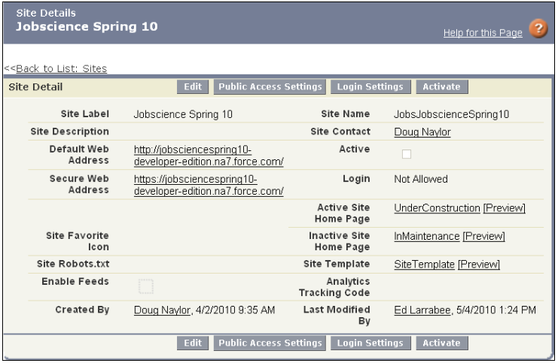Image resolution: width=558 pixels, height=363 pixels.
Task: Open the UnderConstruction page link
Action: 437,207
